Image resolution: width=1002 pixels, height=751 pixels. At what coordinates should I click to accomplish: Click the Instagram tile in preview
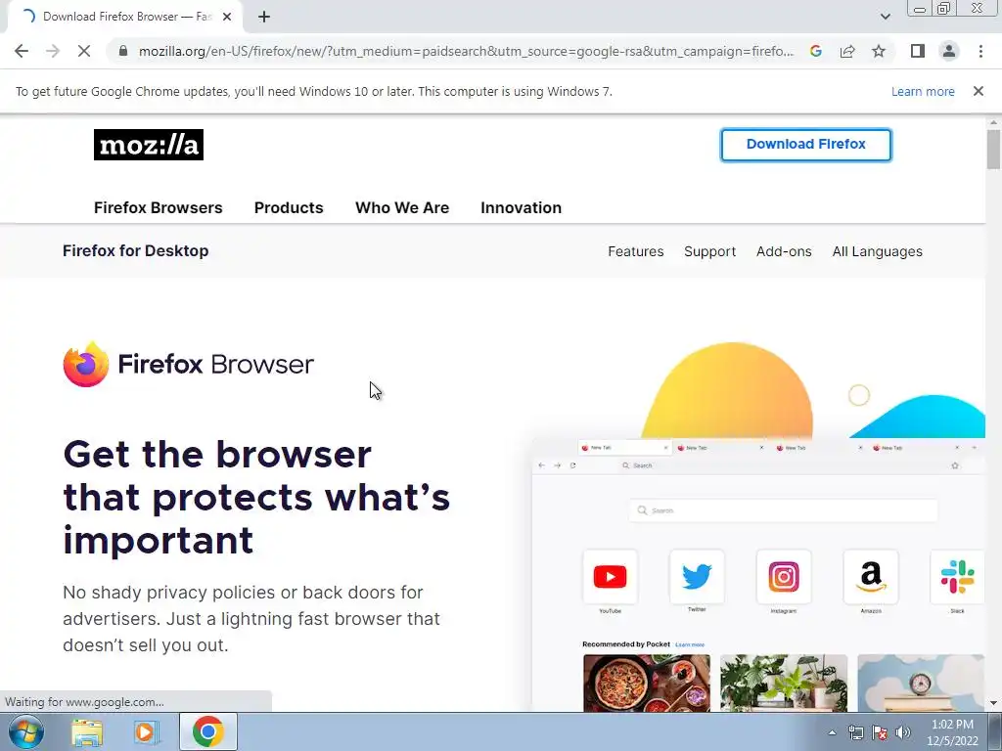click(x=784, y=577)
